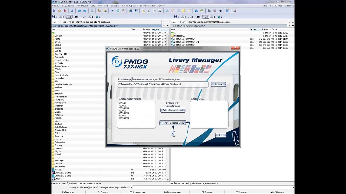
Task: Select drive d in right drive bar
Action: (x=198, y=17)
